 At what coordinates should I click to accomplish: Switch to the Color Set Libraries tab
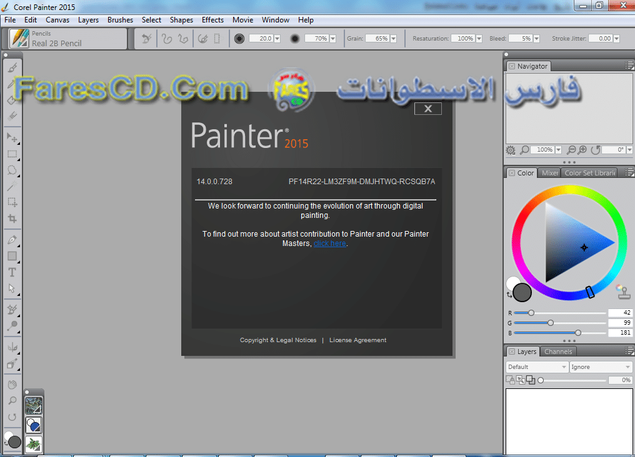(589, 173)
